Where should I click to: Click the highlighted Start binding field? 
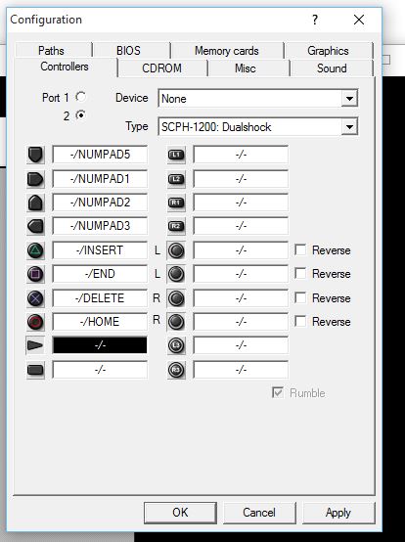pyautogui.click(x=100, y=345)
